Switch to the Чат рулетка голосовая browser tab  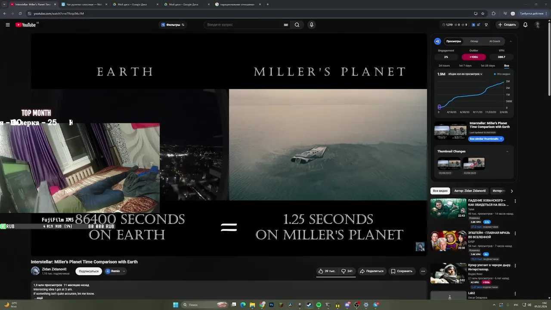pyautogui.click(x=84, y=4)
